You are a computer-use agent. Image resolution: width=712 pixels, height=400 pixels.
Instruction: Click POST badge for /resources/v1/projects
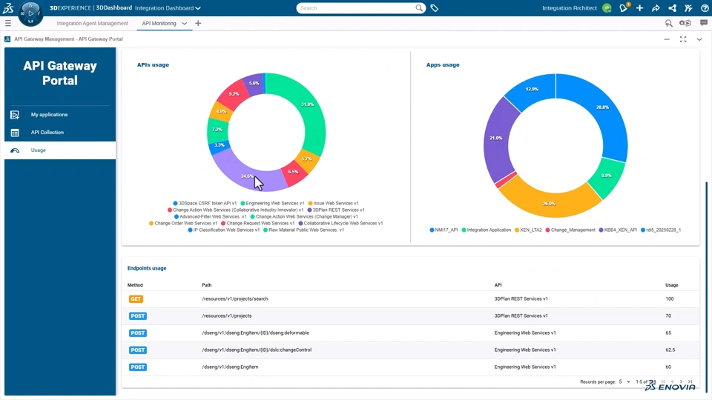pyautogui.click(x=138, y=316)
